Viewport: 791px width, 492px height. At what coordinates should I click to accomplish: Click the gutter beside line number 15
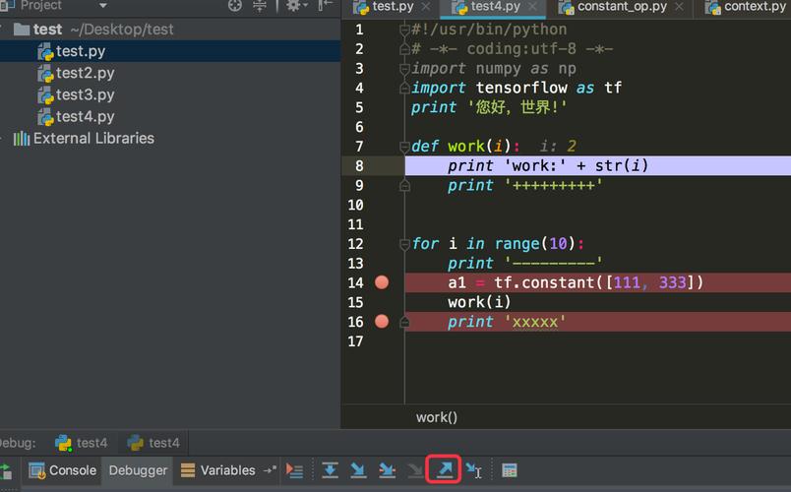382,302
